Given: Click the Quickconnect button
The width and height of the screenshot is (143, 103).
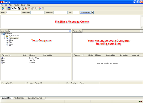Looking at the screenshot, I should (85, 12).
